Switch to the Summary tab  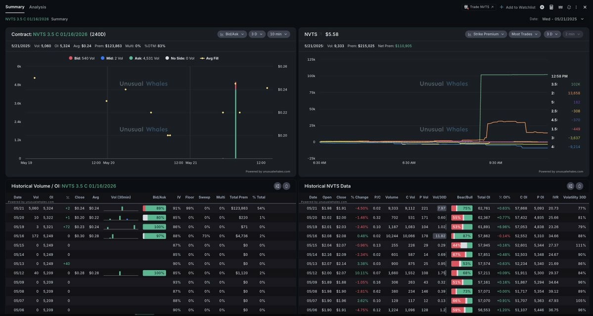[x=15, y=7]
